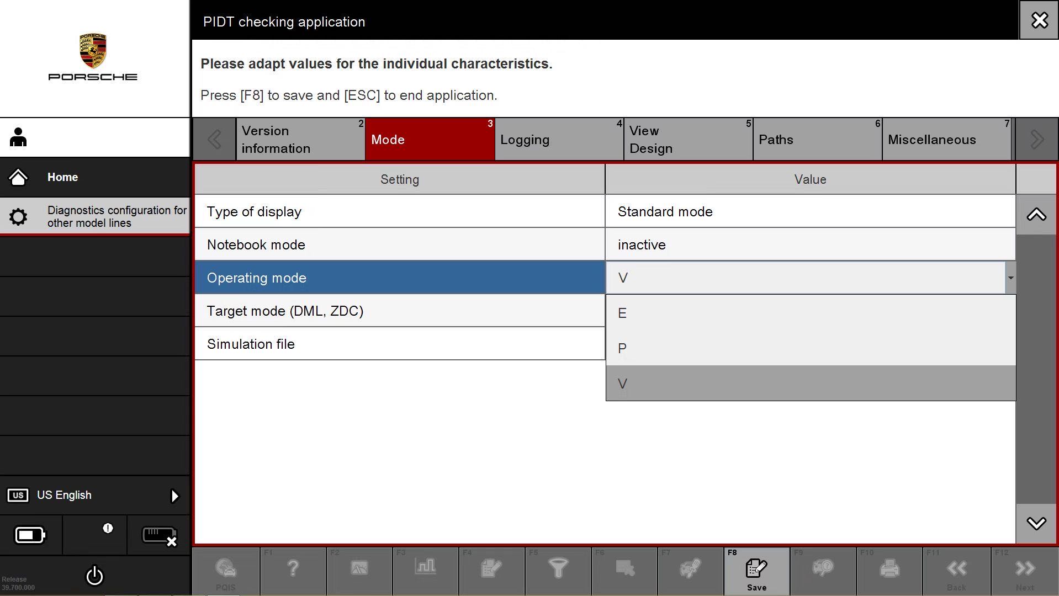This screenshot has width=1059, height=596.
Task: Open the Miscellaneous tab
Action: 947,140
